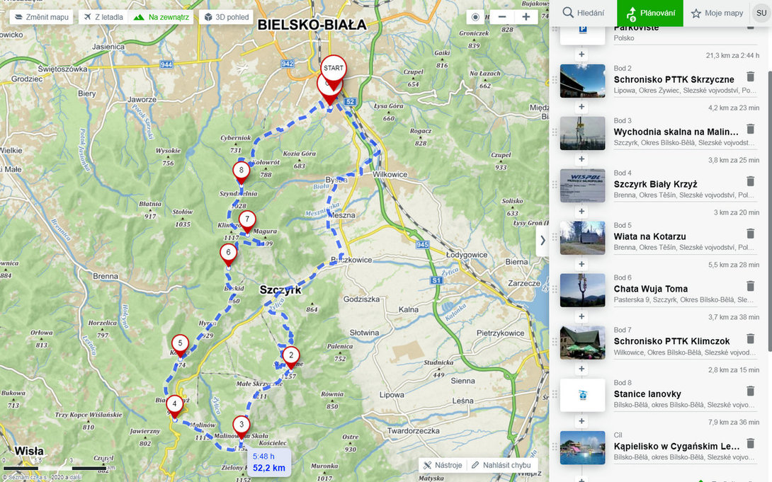The width and height of the screenshot is (772, 482).
Task: Zoom in the map with plus button
Action: coord(526,17)
